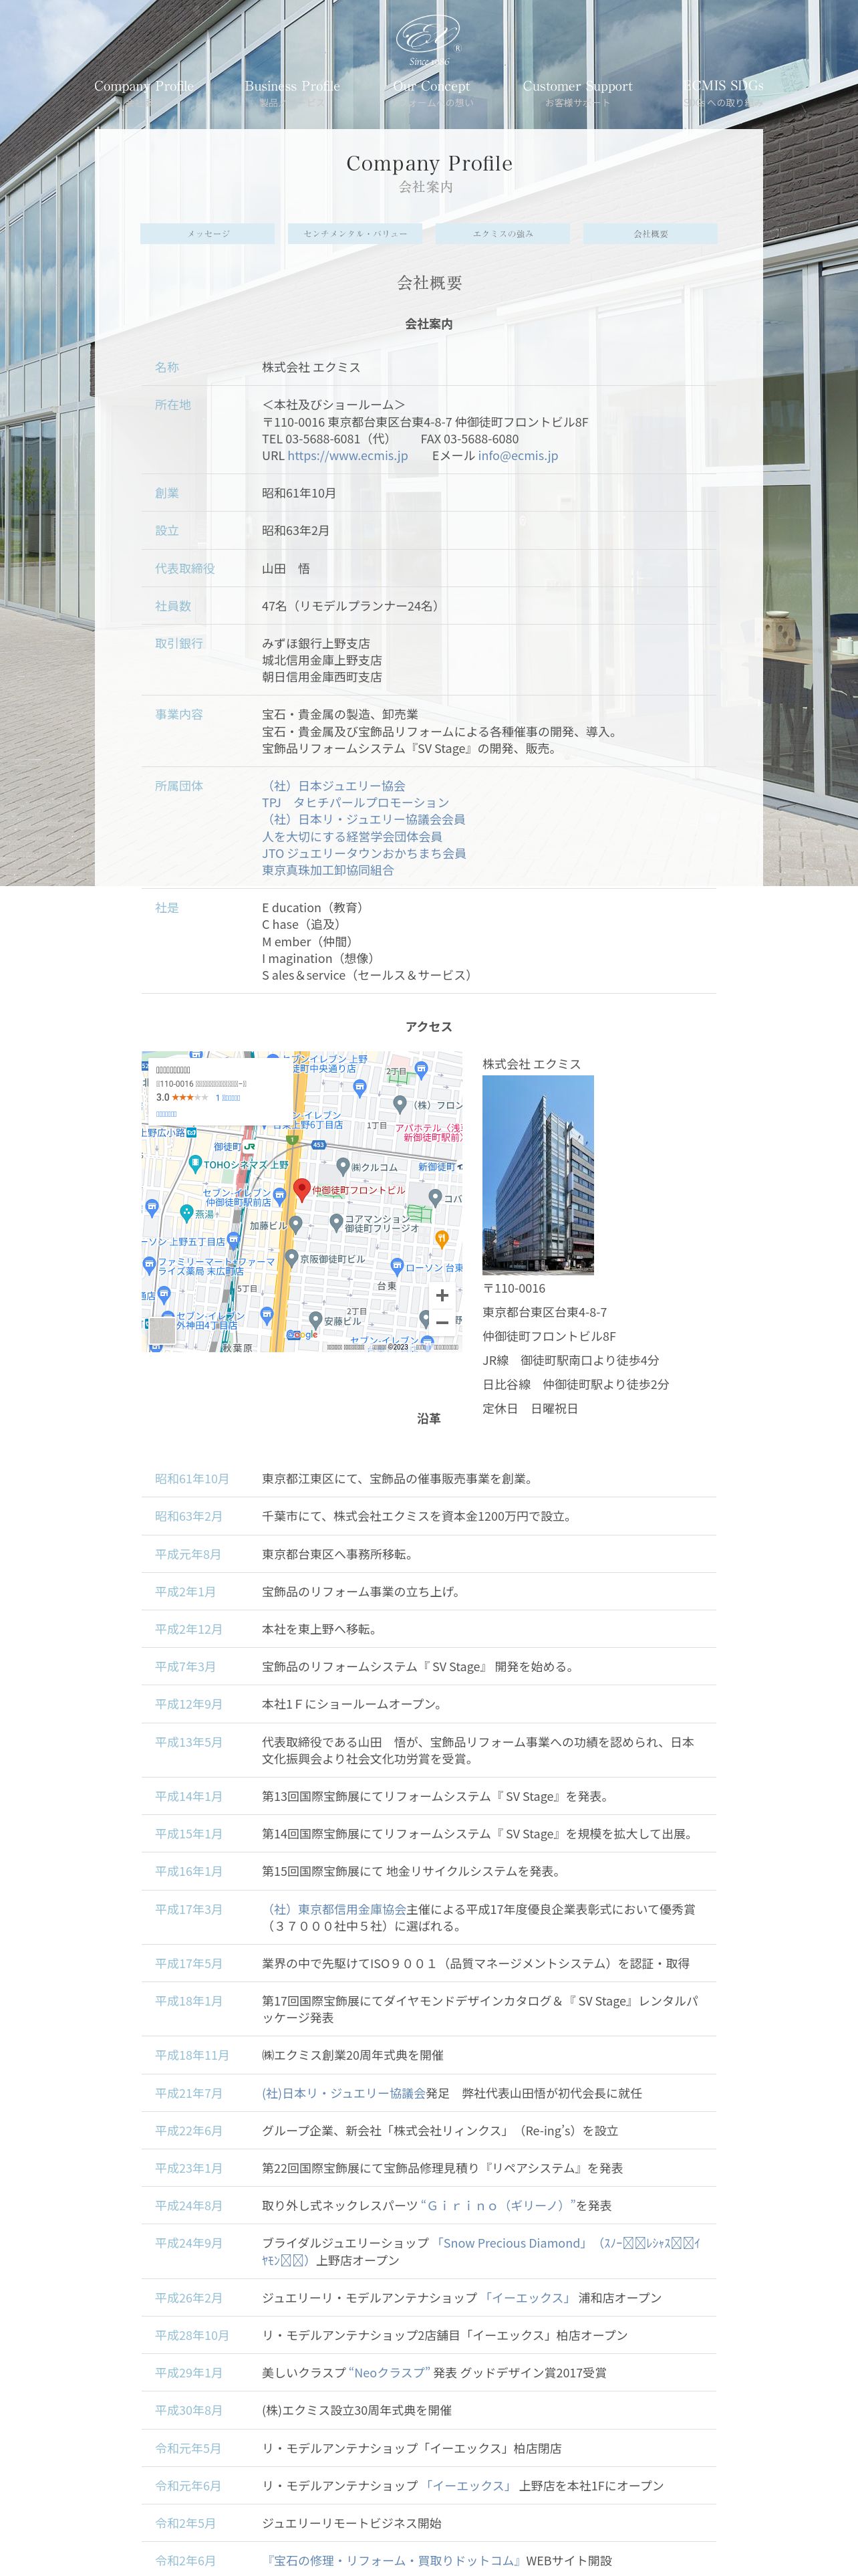
Task: Go to the 会社概要 tab
Action: click(x=650, y=234)
